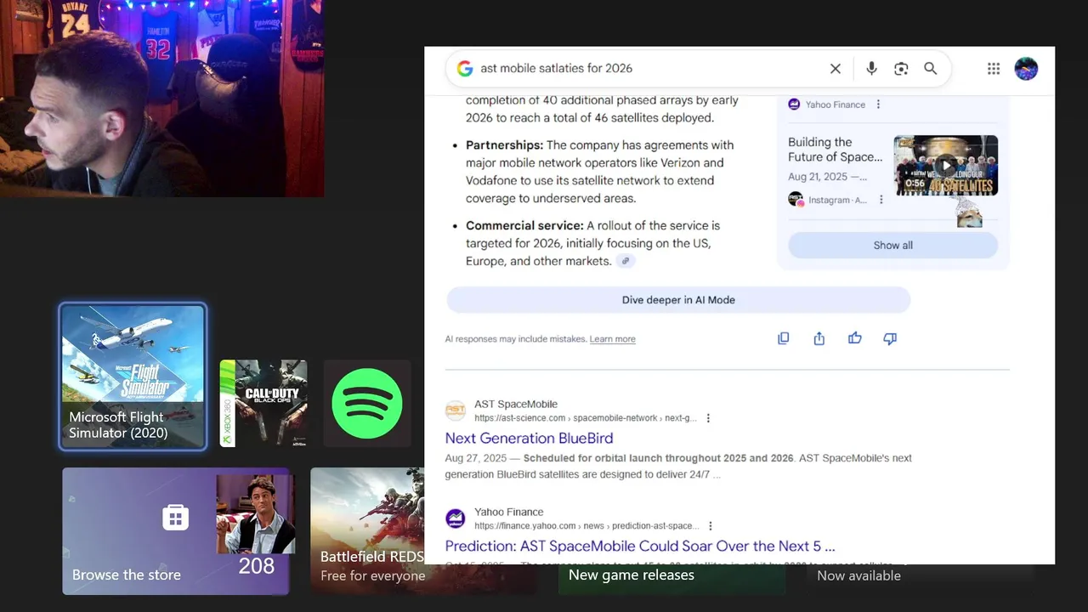Open the Learn more link
Screen dimensions: 1088x612
pos(613,339)
